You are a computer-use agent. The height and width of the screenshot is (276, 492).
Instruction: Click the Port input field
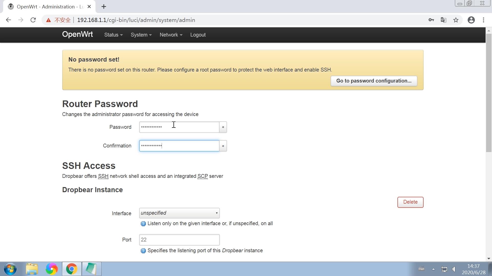(179, 240)
